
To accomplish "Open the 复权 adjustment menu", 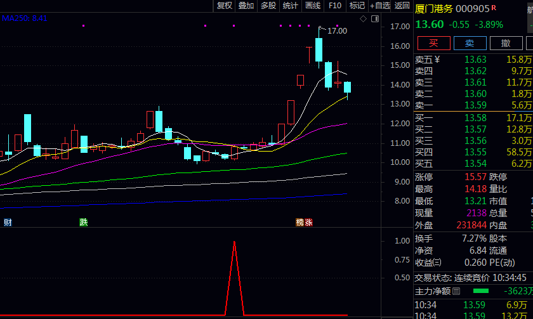I will (225, 6).
